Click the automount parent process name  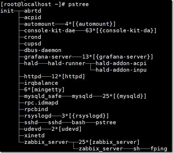[39, 24]
